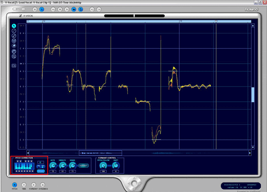This screenshot has width=267, height=192.
Task: Switch to the PITCH editing tab
Action: coord(15,185)
